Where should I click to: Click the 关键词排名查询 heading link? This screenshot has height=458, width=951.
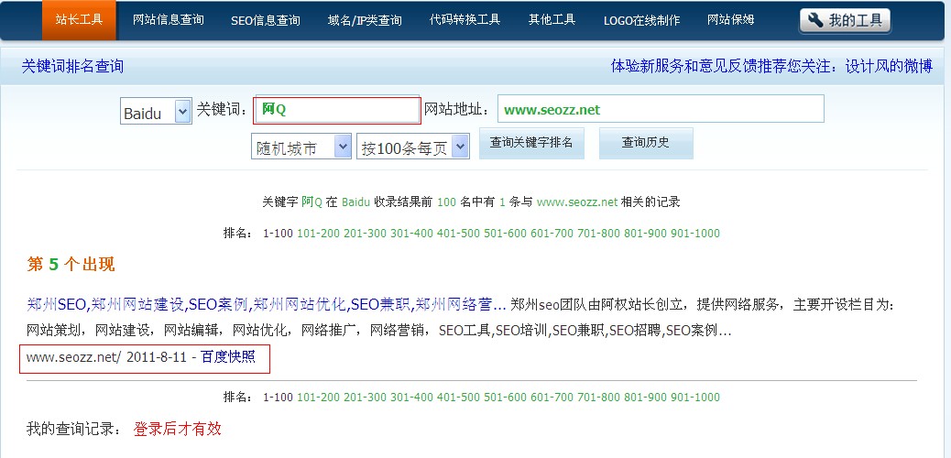(72, 66)
